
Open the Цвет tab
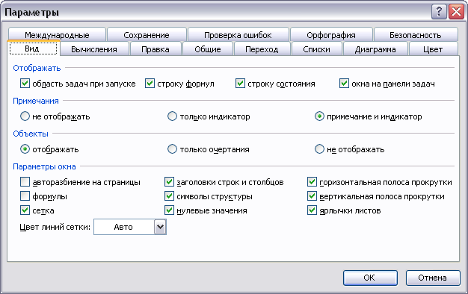point(433,49)
